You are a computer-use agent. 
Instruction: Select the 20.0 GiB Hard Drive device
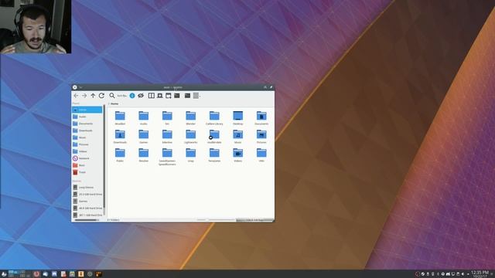(x=87, y=194)
